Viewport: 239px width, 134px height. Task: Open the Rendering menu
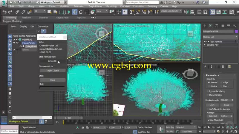point(111,6)
